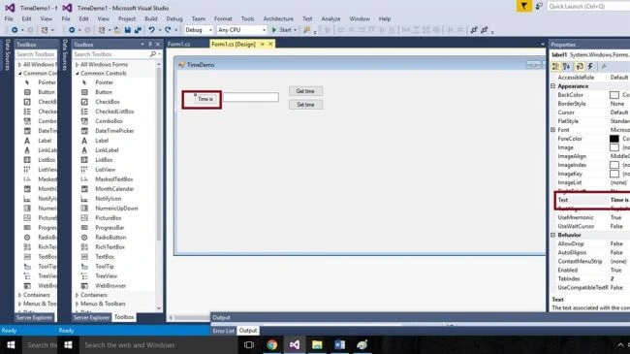Image resolution: width=630 pixels, height=354 pixels.
Task: Open Microsoft Word from the taskbar
Action: tap(339, 344)
